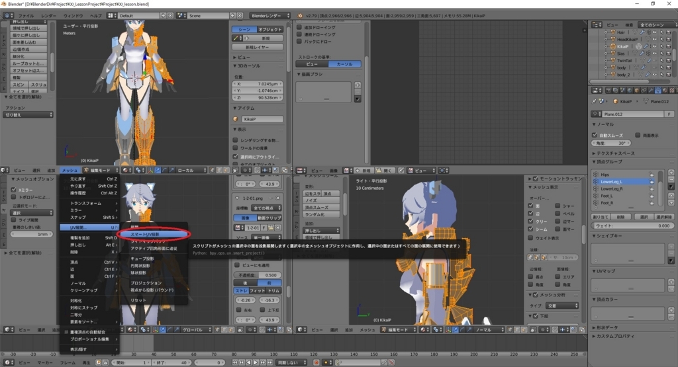Click the ランダム化 mesh tool button
Screen dimensions: 678x367
pos(321,215)
